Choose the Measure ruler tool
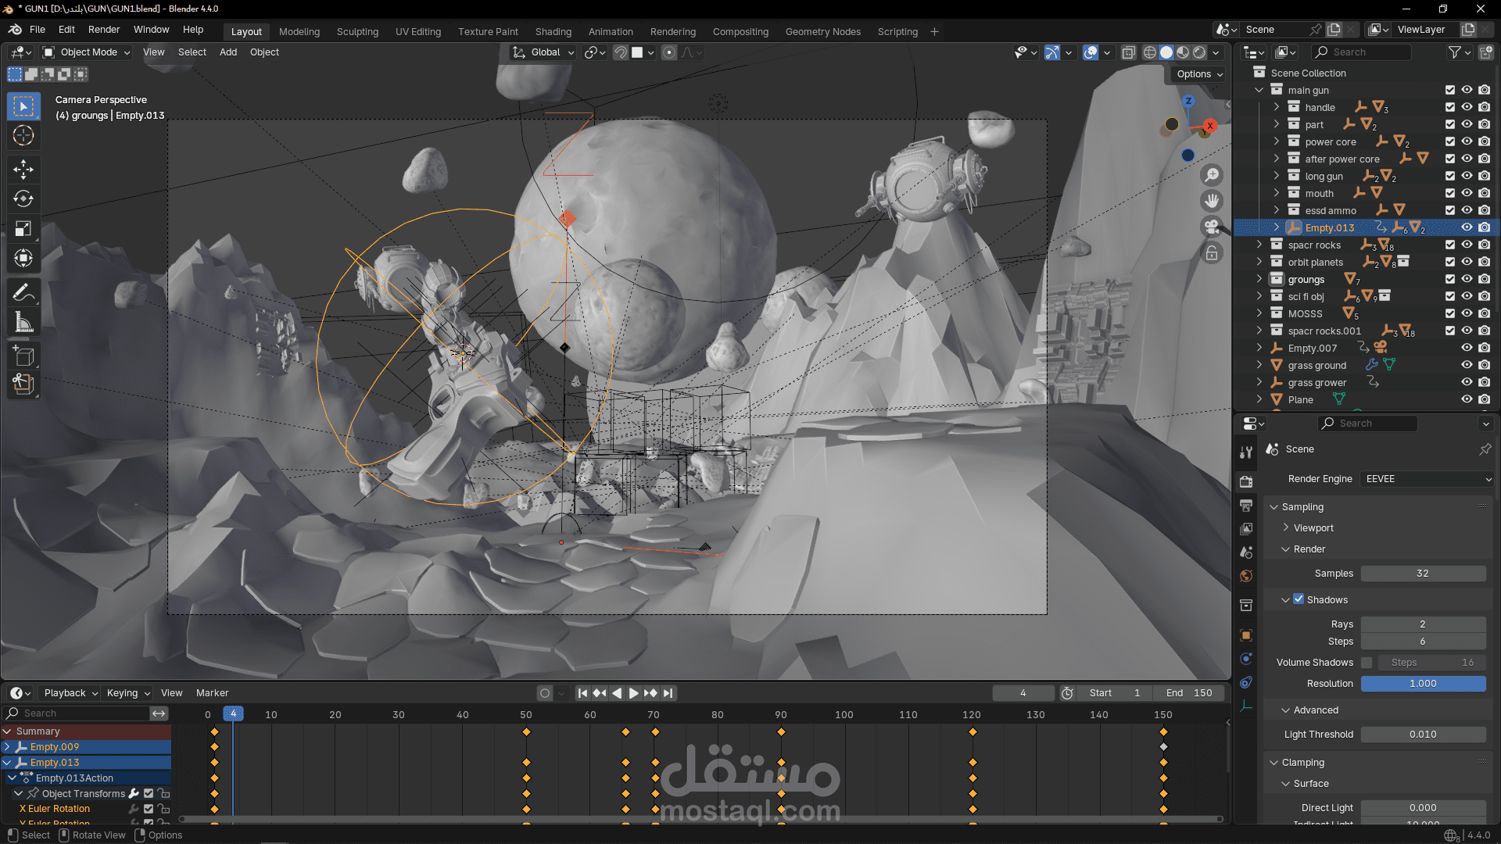 pyautogui.click(x=23, y=322)
